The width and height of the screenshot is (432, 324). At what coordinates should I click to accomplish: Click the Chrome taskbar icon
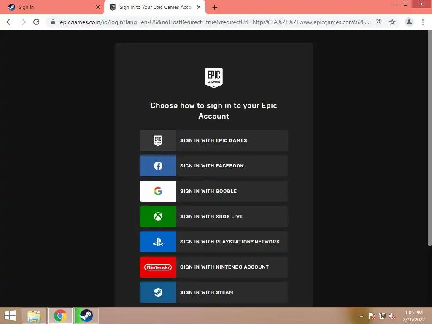pos(60,316)
